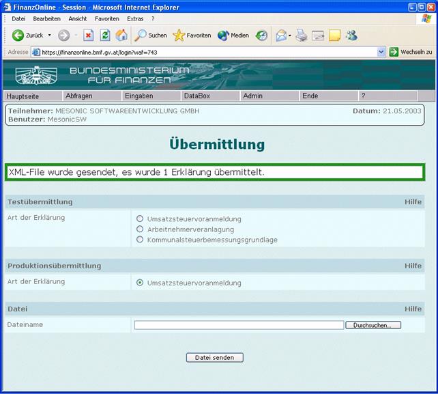Expand the mail icon dropdown arrow

point(290,36)
